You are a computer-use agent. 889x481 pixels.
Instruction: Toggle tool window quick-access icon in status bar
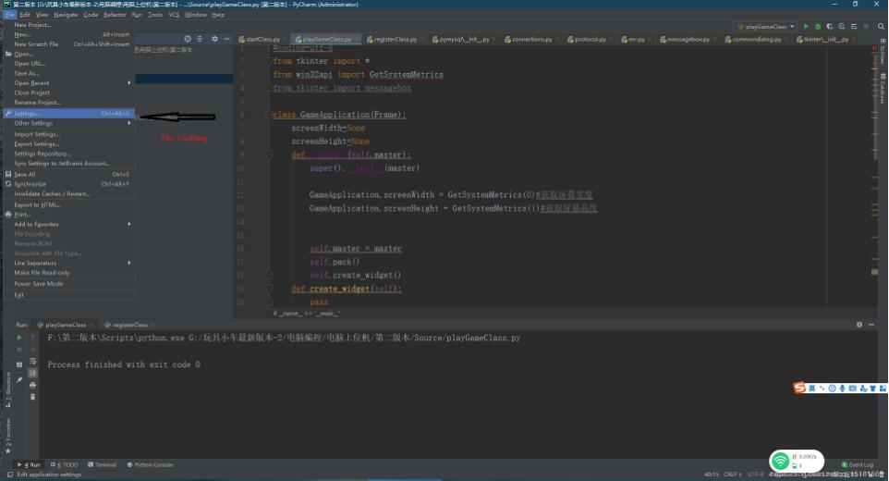pos(9,475)
